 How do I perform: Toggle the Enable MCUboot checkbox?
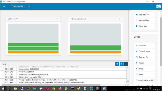[x=137, y=85]
